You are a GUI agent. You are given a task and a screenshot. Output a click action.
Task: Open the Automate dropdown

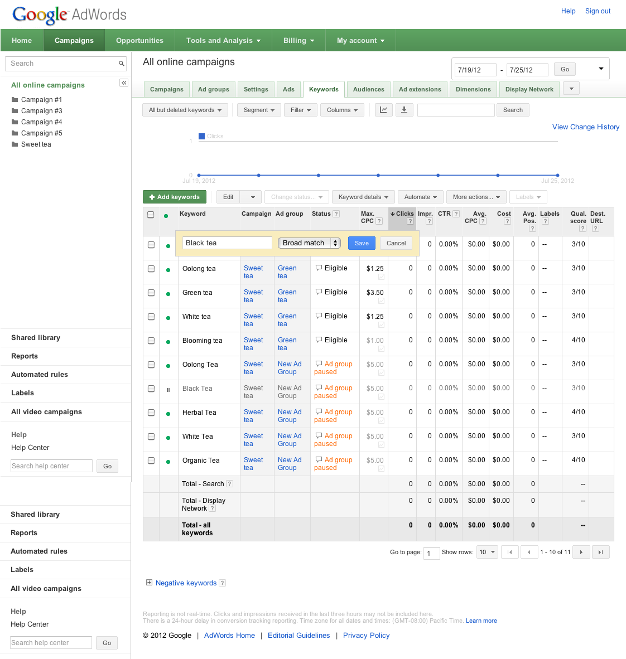coord(420,197)
